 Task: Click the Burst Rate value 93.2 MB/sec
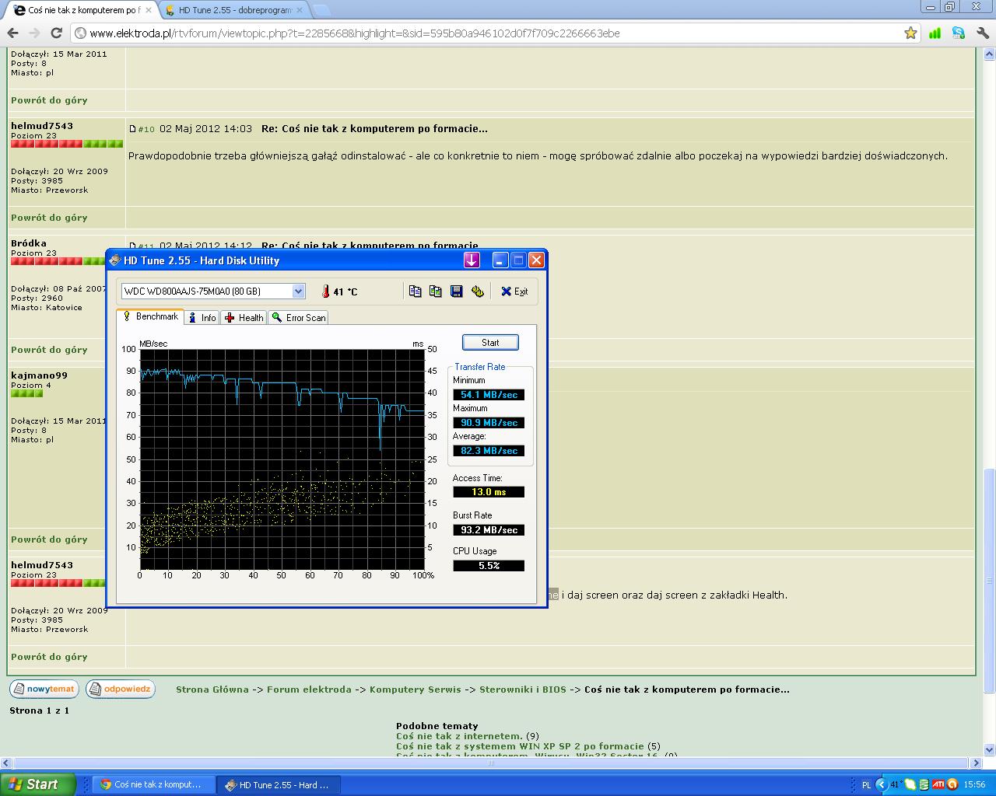[489, 530]
